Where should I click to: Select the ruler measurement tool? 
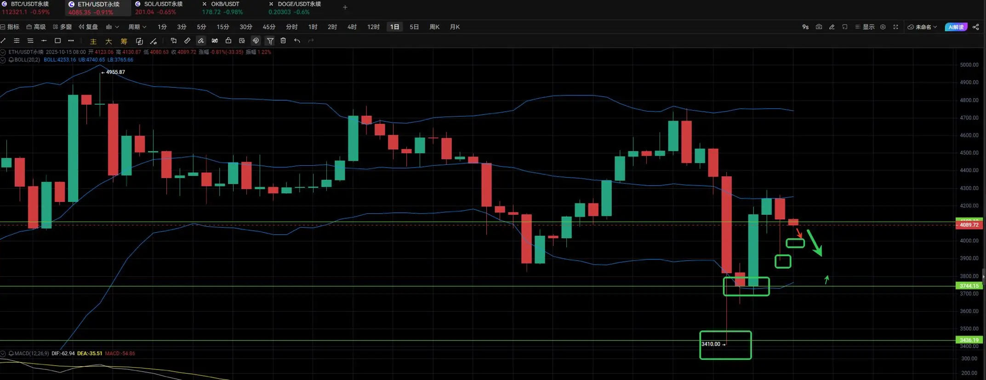(187, 41)
